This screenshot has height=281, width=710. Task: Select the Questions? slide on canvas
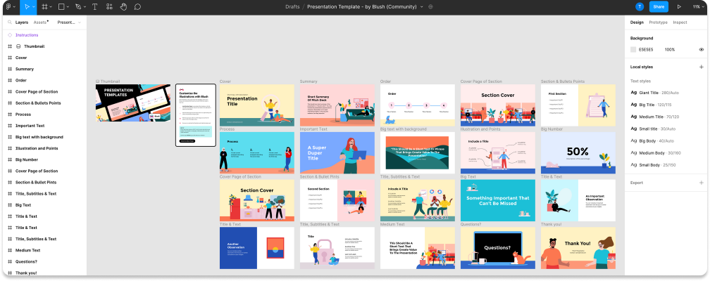(x=497, y=248)
